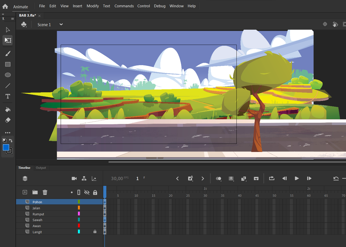Open the Insert menu
The height and width of the screenshot is (247, 346).
coord(78,6)
